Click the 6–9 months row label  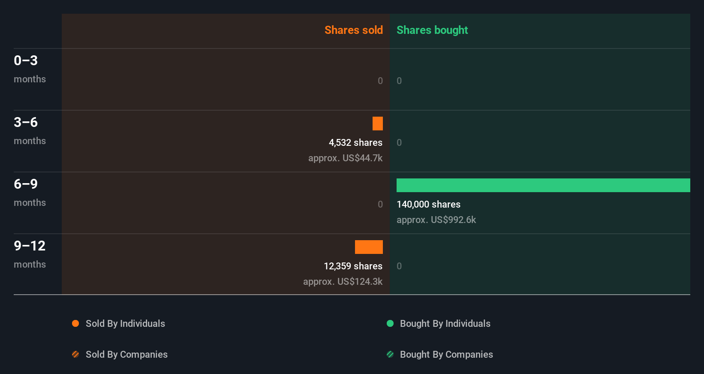30,193
